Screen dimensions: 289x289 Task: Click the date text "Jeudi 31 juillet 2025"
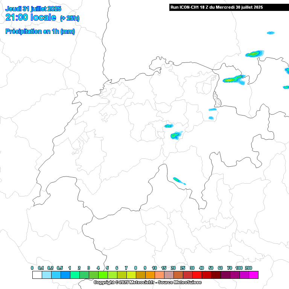(x=33, y=9)
